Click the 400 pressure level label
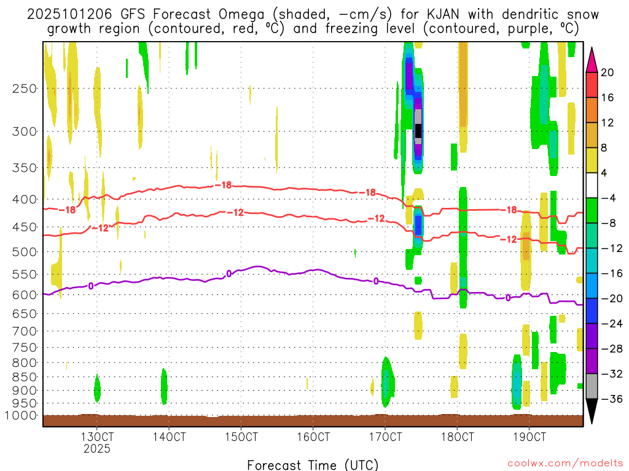This screenshot has height=471, width=629. click(x=25, y=199)
